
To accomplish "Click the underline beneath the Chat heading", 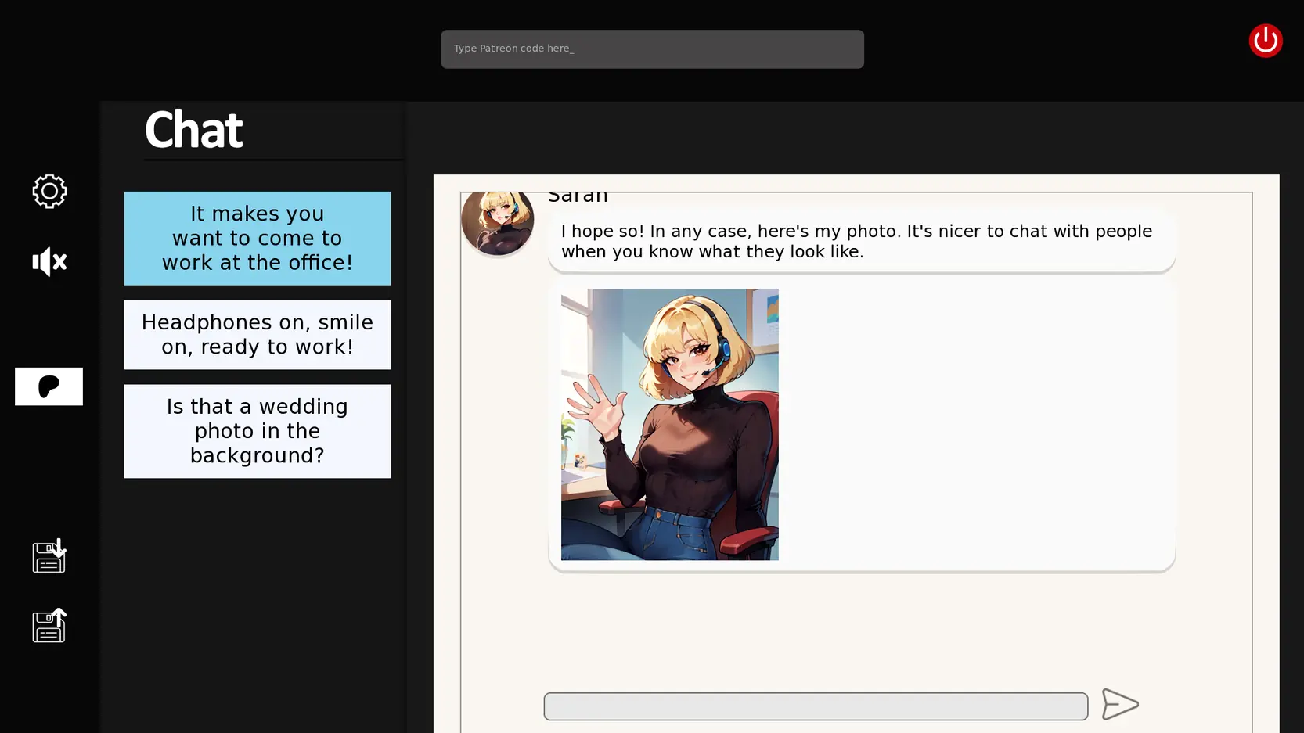I will click(x=273, y=160).
